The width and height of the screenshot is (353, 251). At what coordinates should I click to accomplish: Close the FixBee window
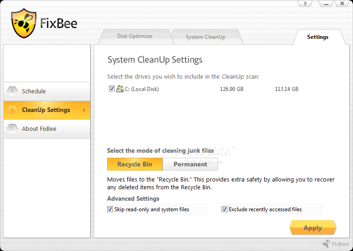pyautogui.click(x=342, y=4)
